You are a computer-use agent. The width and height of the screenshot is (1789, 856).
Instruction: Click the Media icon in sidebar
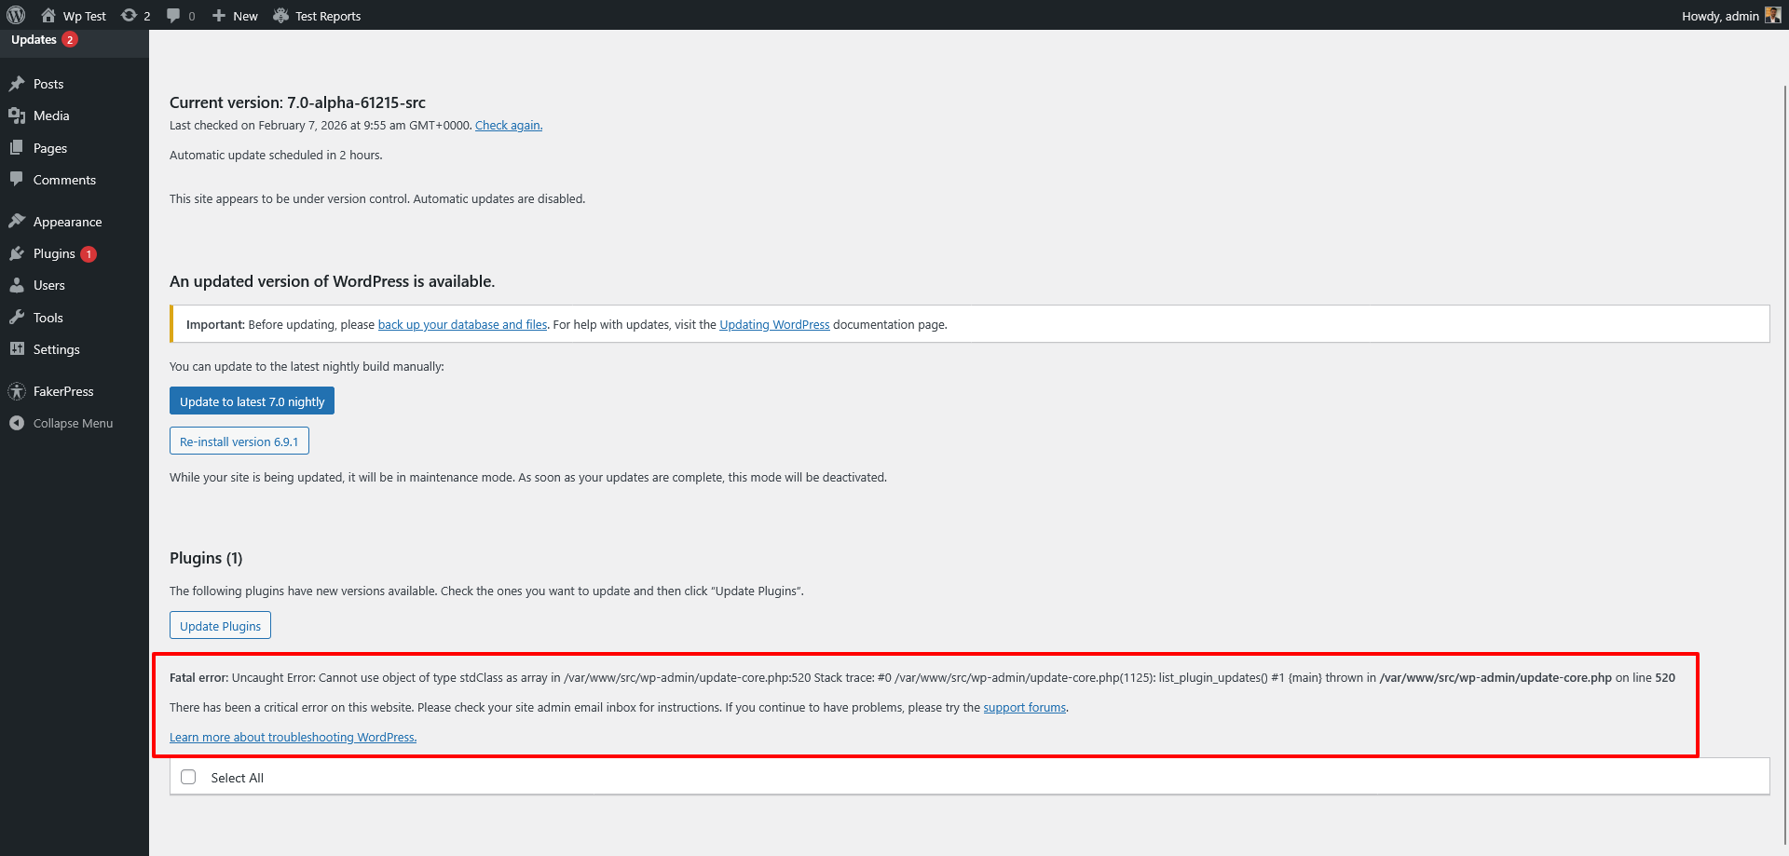pyautogui.click(x=17, y=115)
